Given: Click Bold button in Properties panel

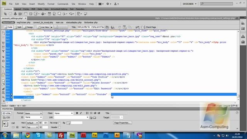Looking at the screenshot, I should [x=77, y=113].
